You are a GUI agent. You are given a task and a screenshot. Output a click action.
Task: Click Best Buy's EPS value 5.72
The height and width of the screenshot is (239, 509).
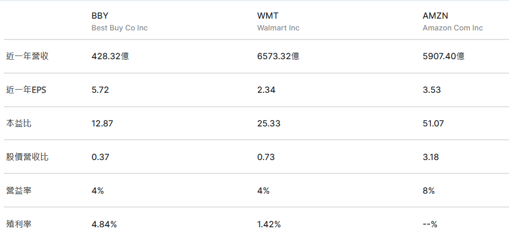pos(100,90)
